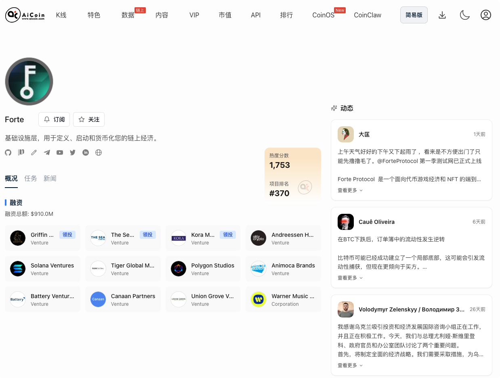Image resolution: width=500 pixels, height=378 pixels.
Task: Expand 查看更多 on Zelenskyy's post
Action: (x=350, y=365)
